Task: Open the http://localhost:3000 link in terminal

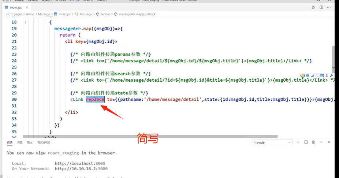Action: [x=80, y=163]
